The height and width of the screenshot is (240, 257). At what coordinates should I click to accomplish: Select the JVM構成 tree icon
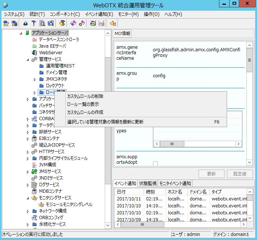pos(34,165)
